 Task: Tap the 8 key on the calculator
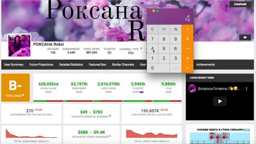tap(164, 39)
